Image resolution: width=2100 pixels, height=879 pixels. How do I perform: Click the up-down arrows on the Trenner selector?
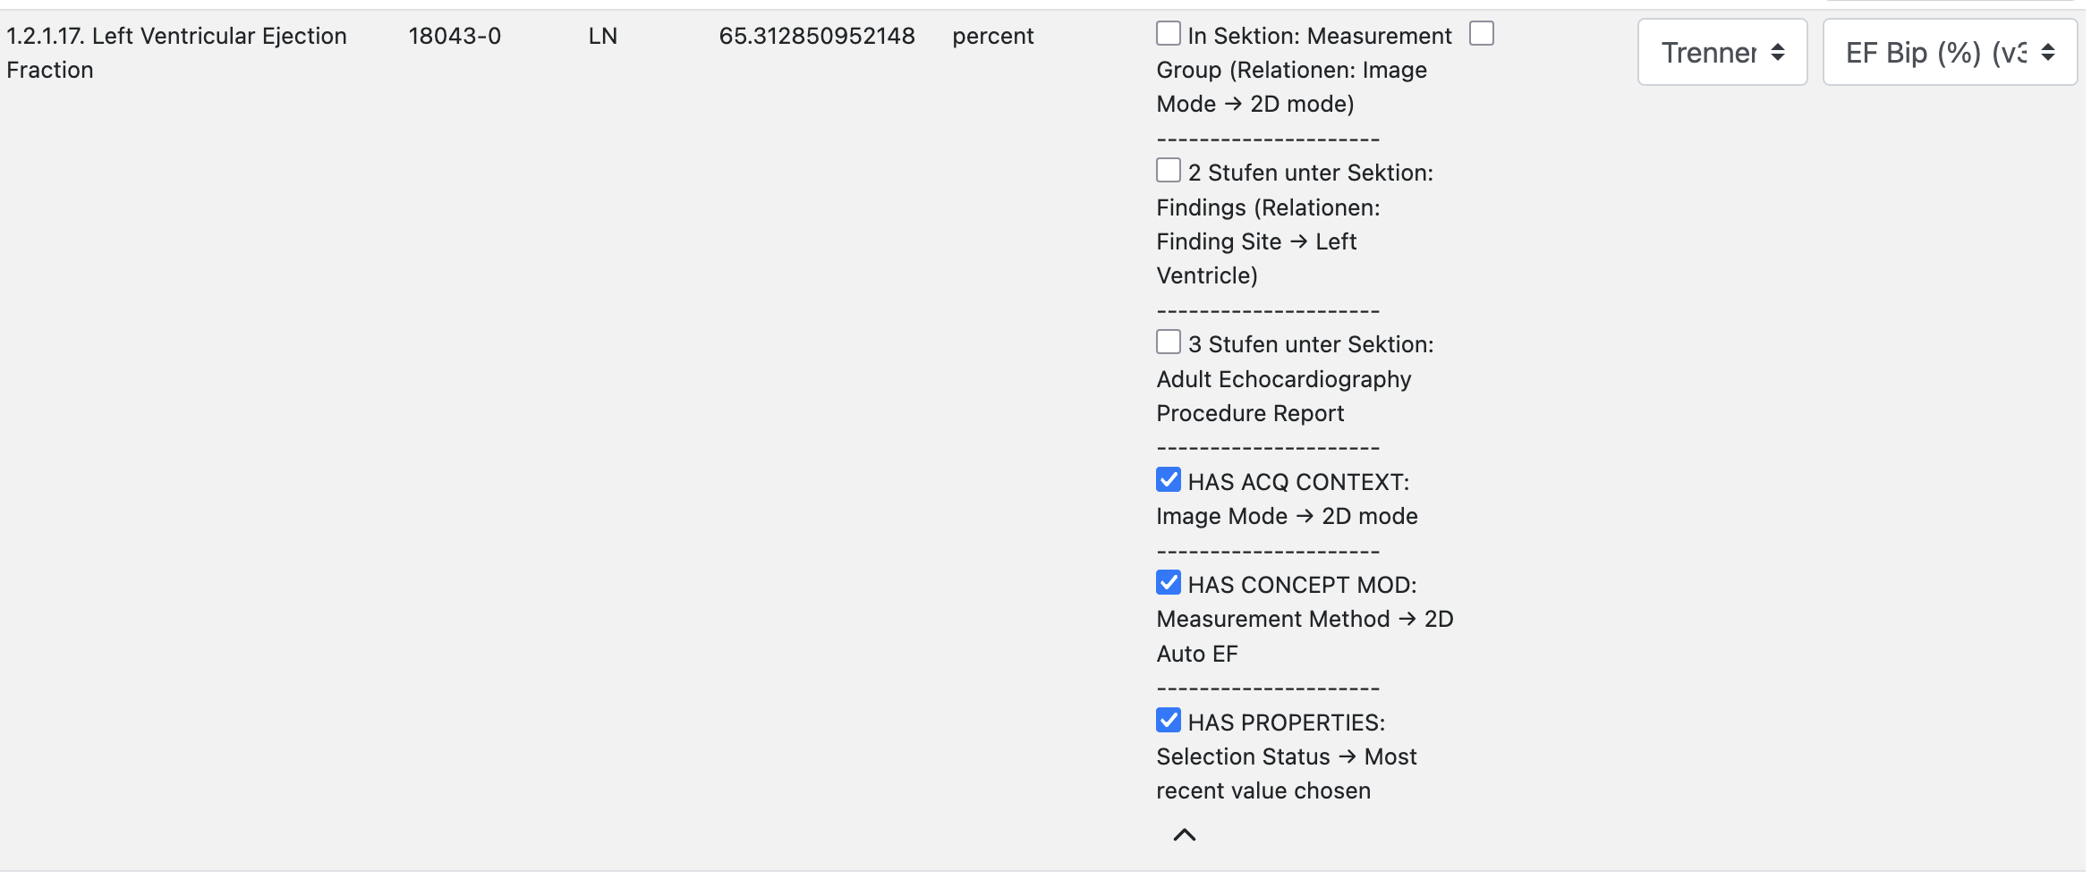coord(1777,53)
